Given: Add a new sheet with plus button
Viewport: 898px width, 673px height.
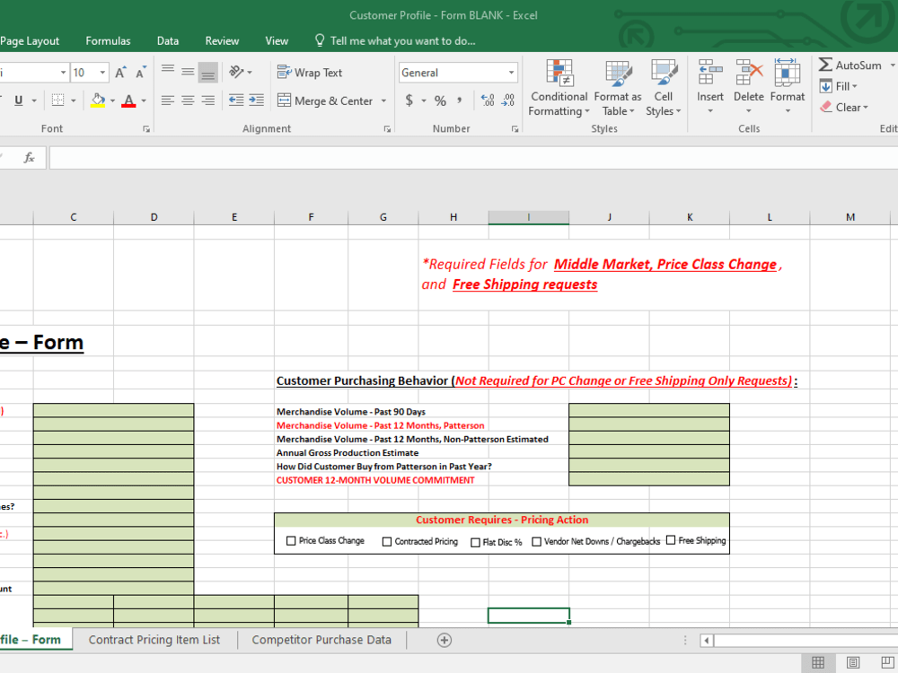Looking at the screenshot, I should 445,640.
